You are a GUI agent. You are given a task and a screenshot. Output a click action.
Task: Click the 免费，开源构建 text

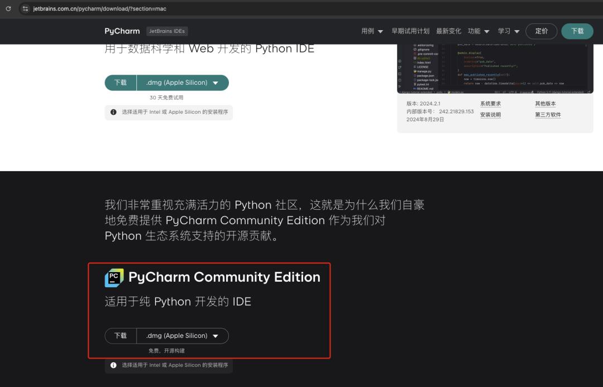click(166, 351)
